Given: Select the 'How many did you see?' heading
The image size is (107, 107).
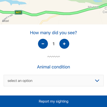Looking at the screenshot, I should coord(53,33).
